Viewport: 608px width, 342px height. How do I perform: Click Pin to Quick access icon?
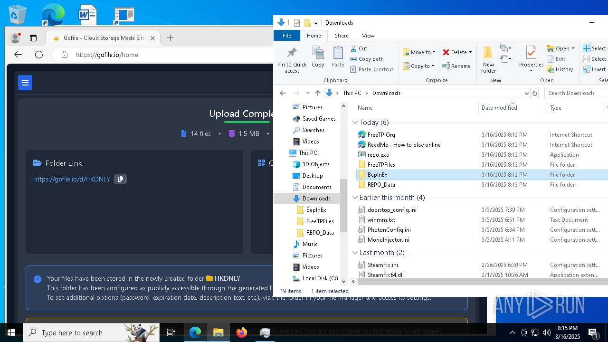click(x=292, y=59)
